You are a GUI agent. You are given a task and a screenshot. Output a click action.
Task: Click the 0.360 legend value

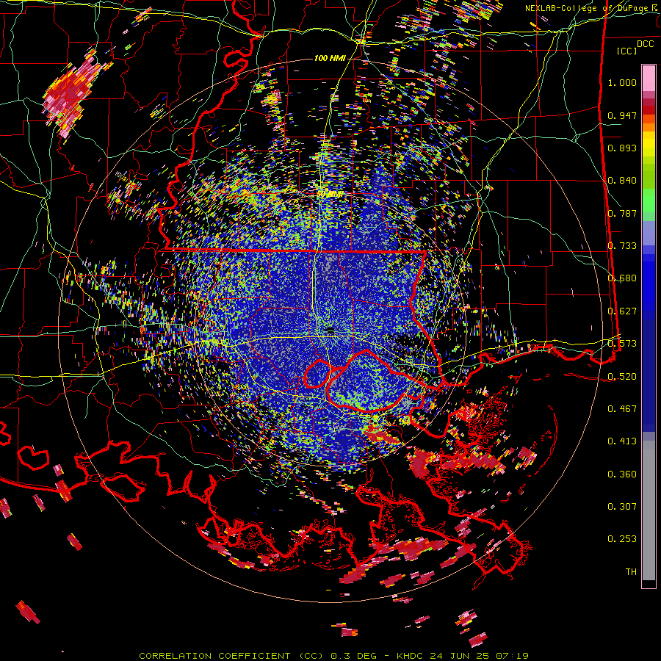coord(622,474)
